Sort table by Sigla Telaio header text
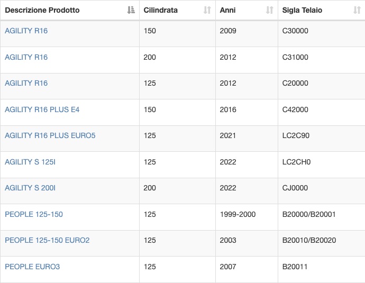The height and width of the screenshot is (283, 365). [x=302, y=10]
